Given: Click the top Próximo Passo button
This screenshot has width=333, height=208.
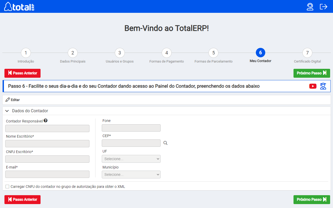Looking at the screenshot, I should click(312, 73).
